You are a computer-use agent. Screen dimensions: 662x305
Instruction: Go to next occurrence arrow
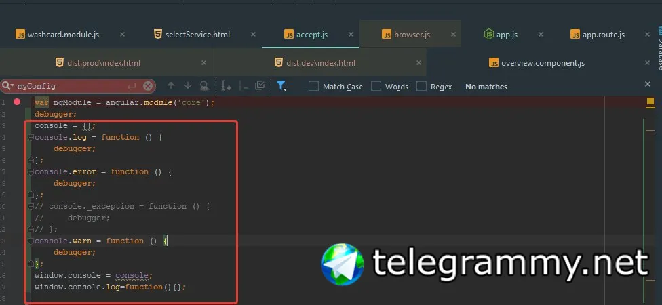(x=188, y=86)
